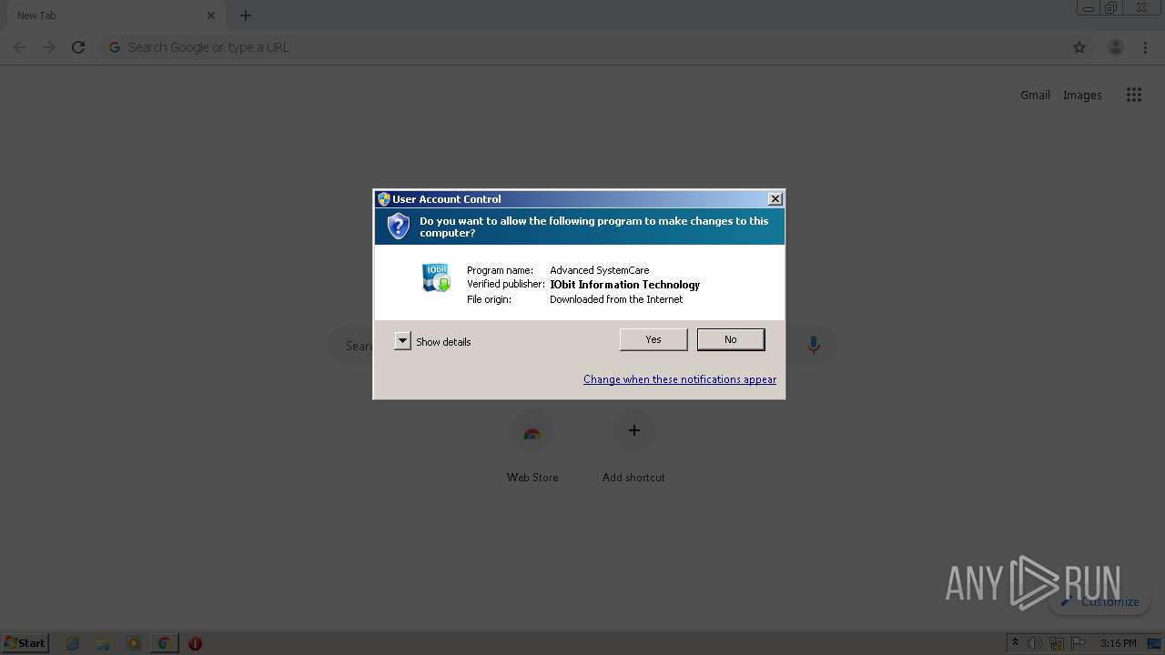Click the Google search box

[582, 345]
